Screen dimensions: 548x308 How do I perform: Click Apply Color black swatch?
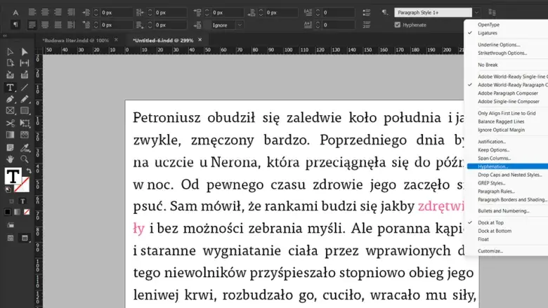tap(7, 212)
